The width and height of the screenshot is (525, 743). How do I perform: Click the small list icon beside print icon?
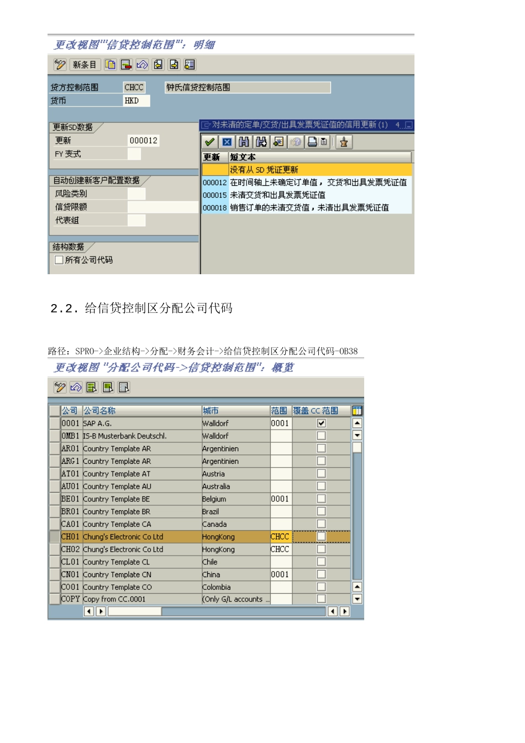click(x=324, y=142)
